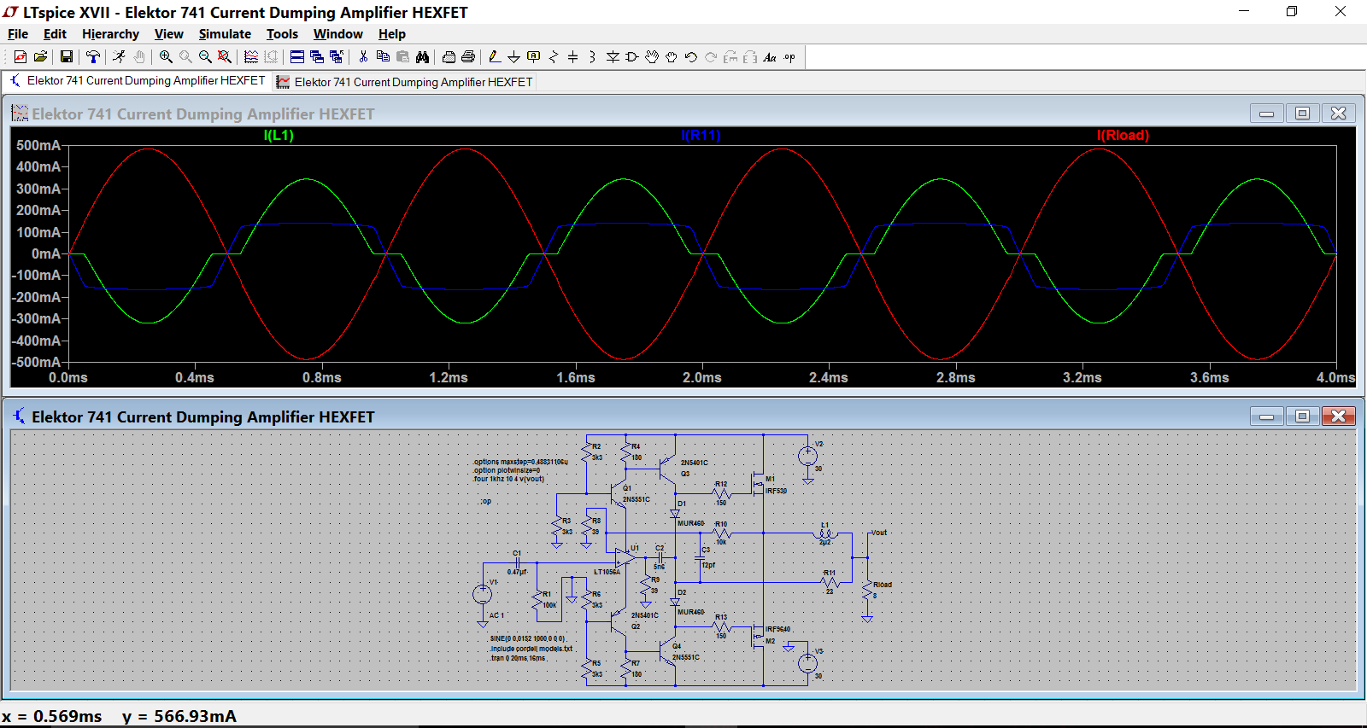
Task: Click the U1 LT1056A op-amp symbol
Action: 625,558
